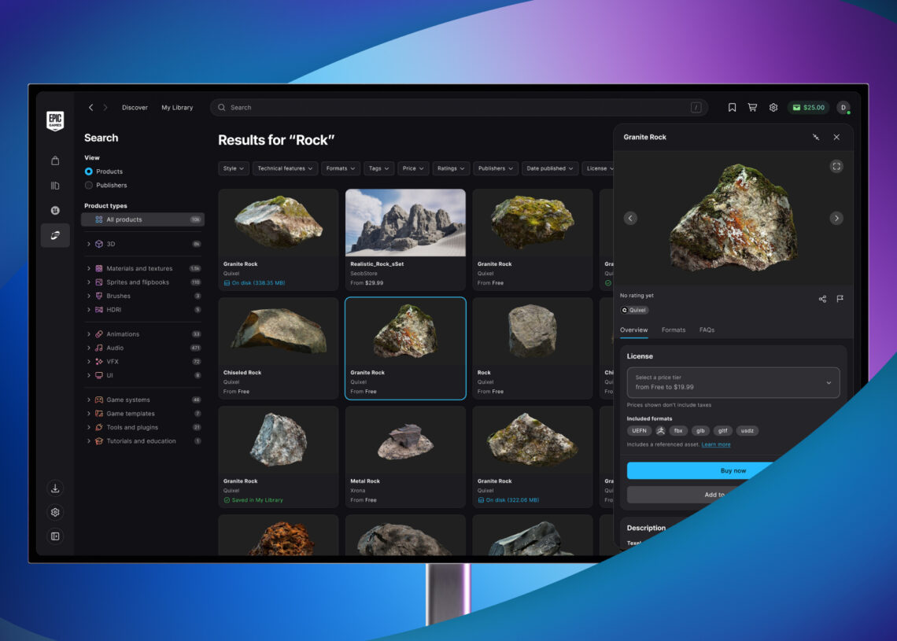The height and width of the screenshot is (641, 897).
Task: Open saved bookmarks icon in top bar
Action: (731, 107)
